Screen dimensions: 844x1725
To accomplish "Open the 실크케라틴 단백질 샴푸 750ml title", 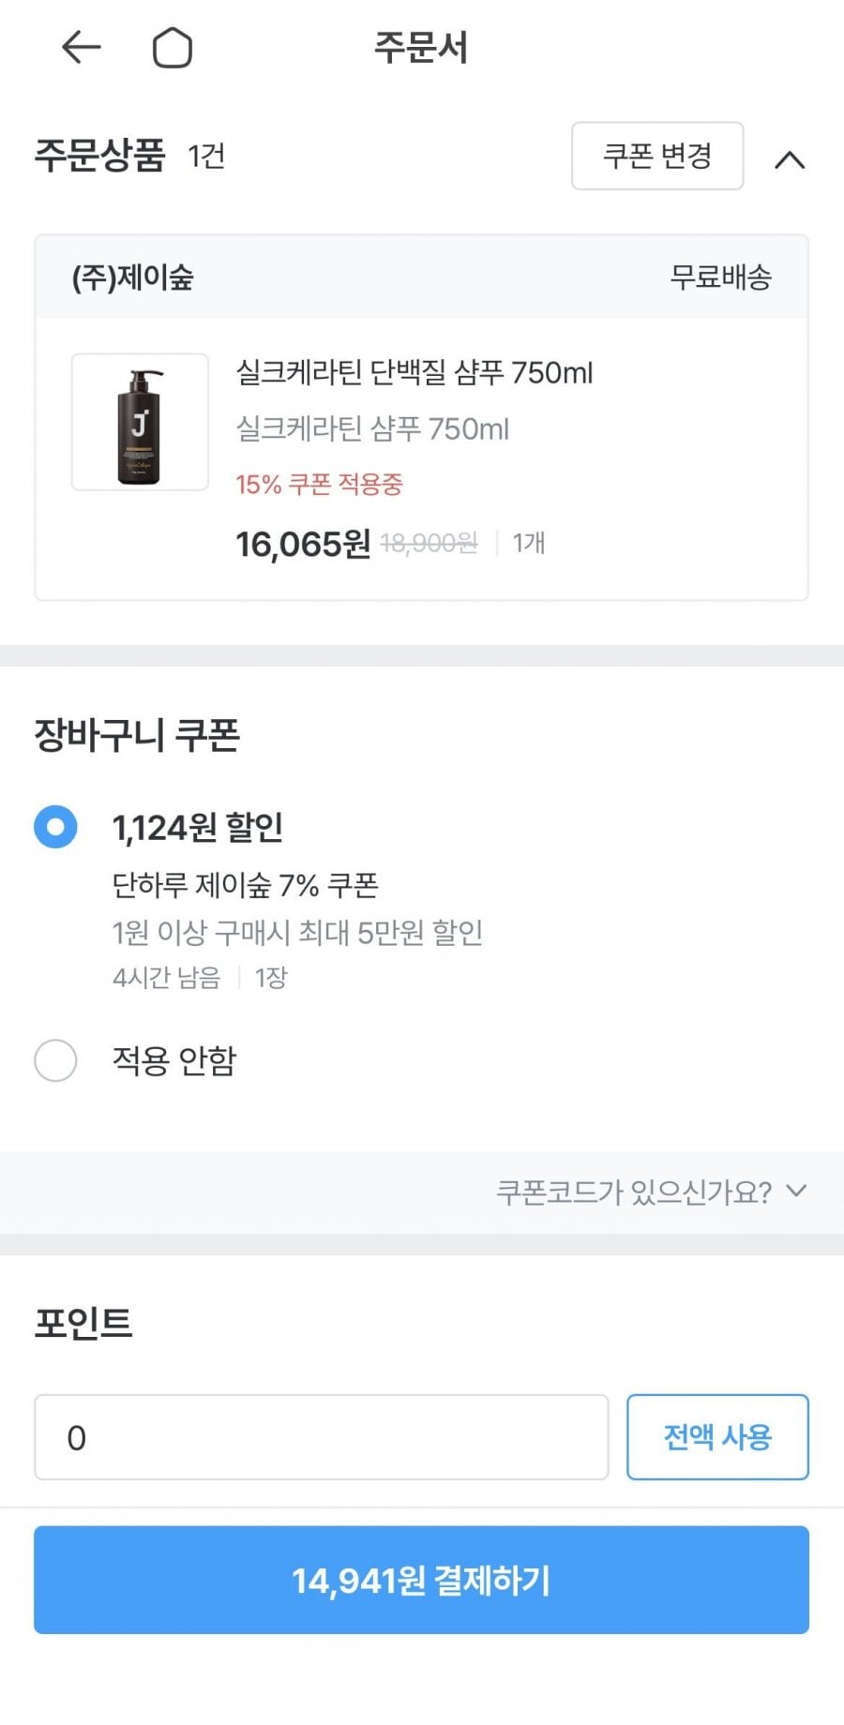I will tap(414, 373).
